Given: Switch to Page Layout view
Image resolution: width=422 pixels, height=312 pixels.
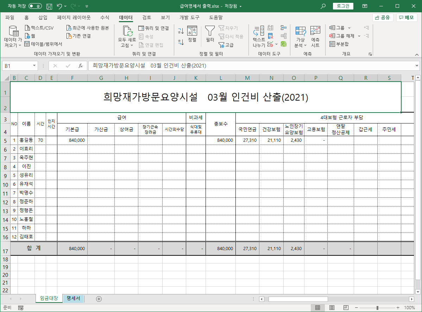Looking at the screenshot, I should point(332,307).
